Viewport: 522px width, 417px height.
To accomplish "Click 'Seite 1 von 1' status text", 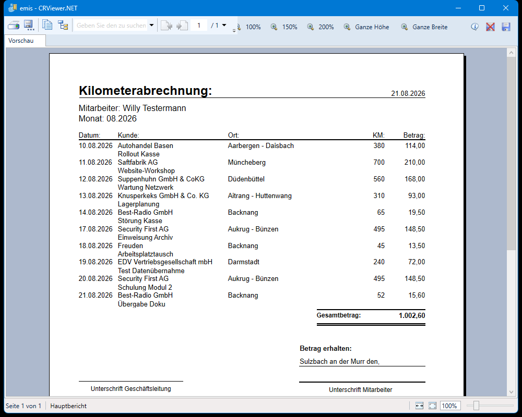I will [23, 406].
